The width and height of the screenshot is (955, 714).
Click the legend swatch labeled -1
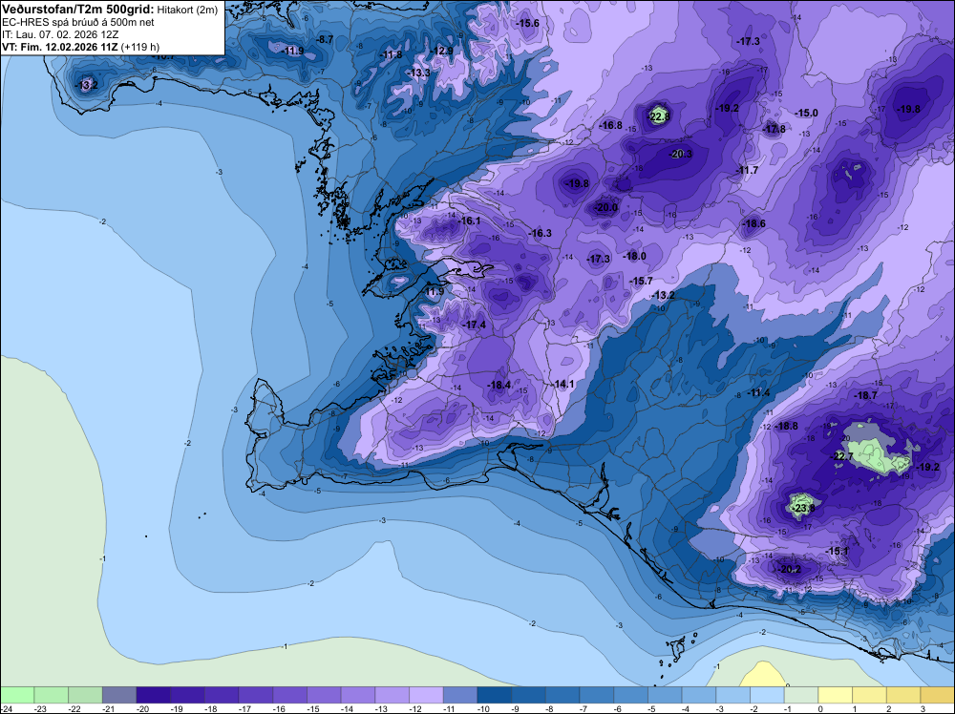(801, 695)
